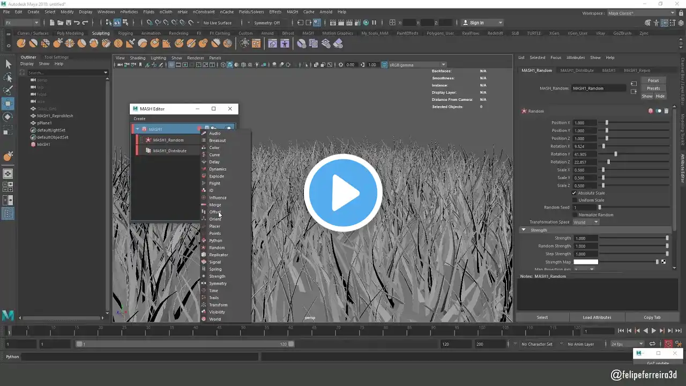The image size is (686, 386).
Task: Enable the Absolute Scale checkbox
Action: 574,193
